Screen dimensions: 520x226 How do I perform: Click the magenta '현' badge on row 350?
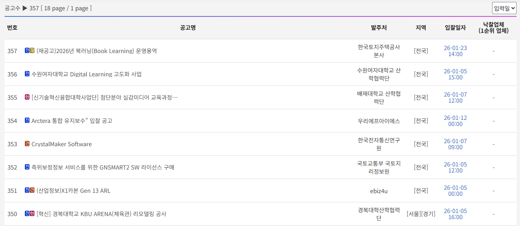click(x=32, y=213)
